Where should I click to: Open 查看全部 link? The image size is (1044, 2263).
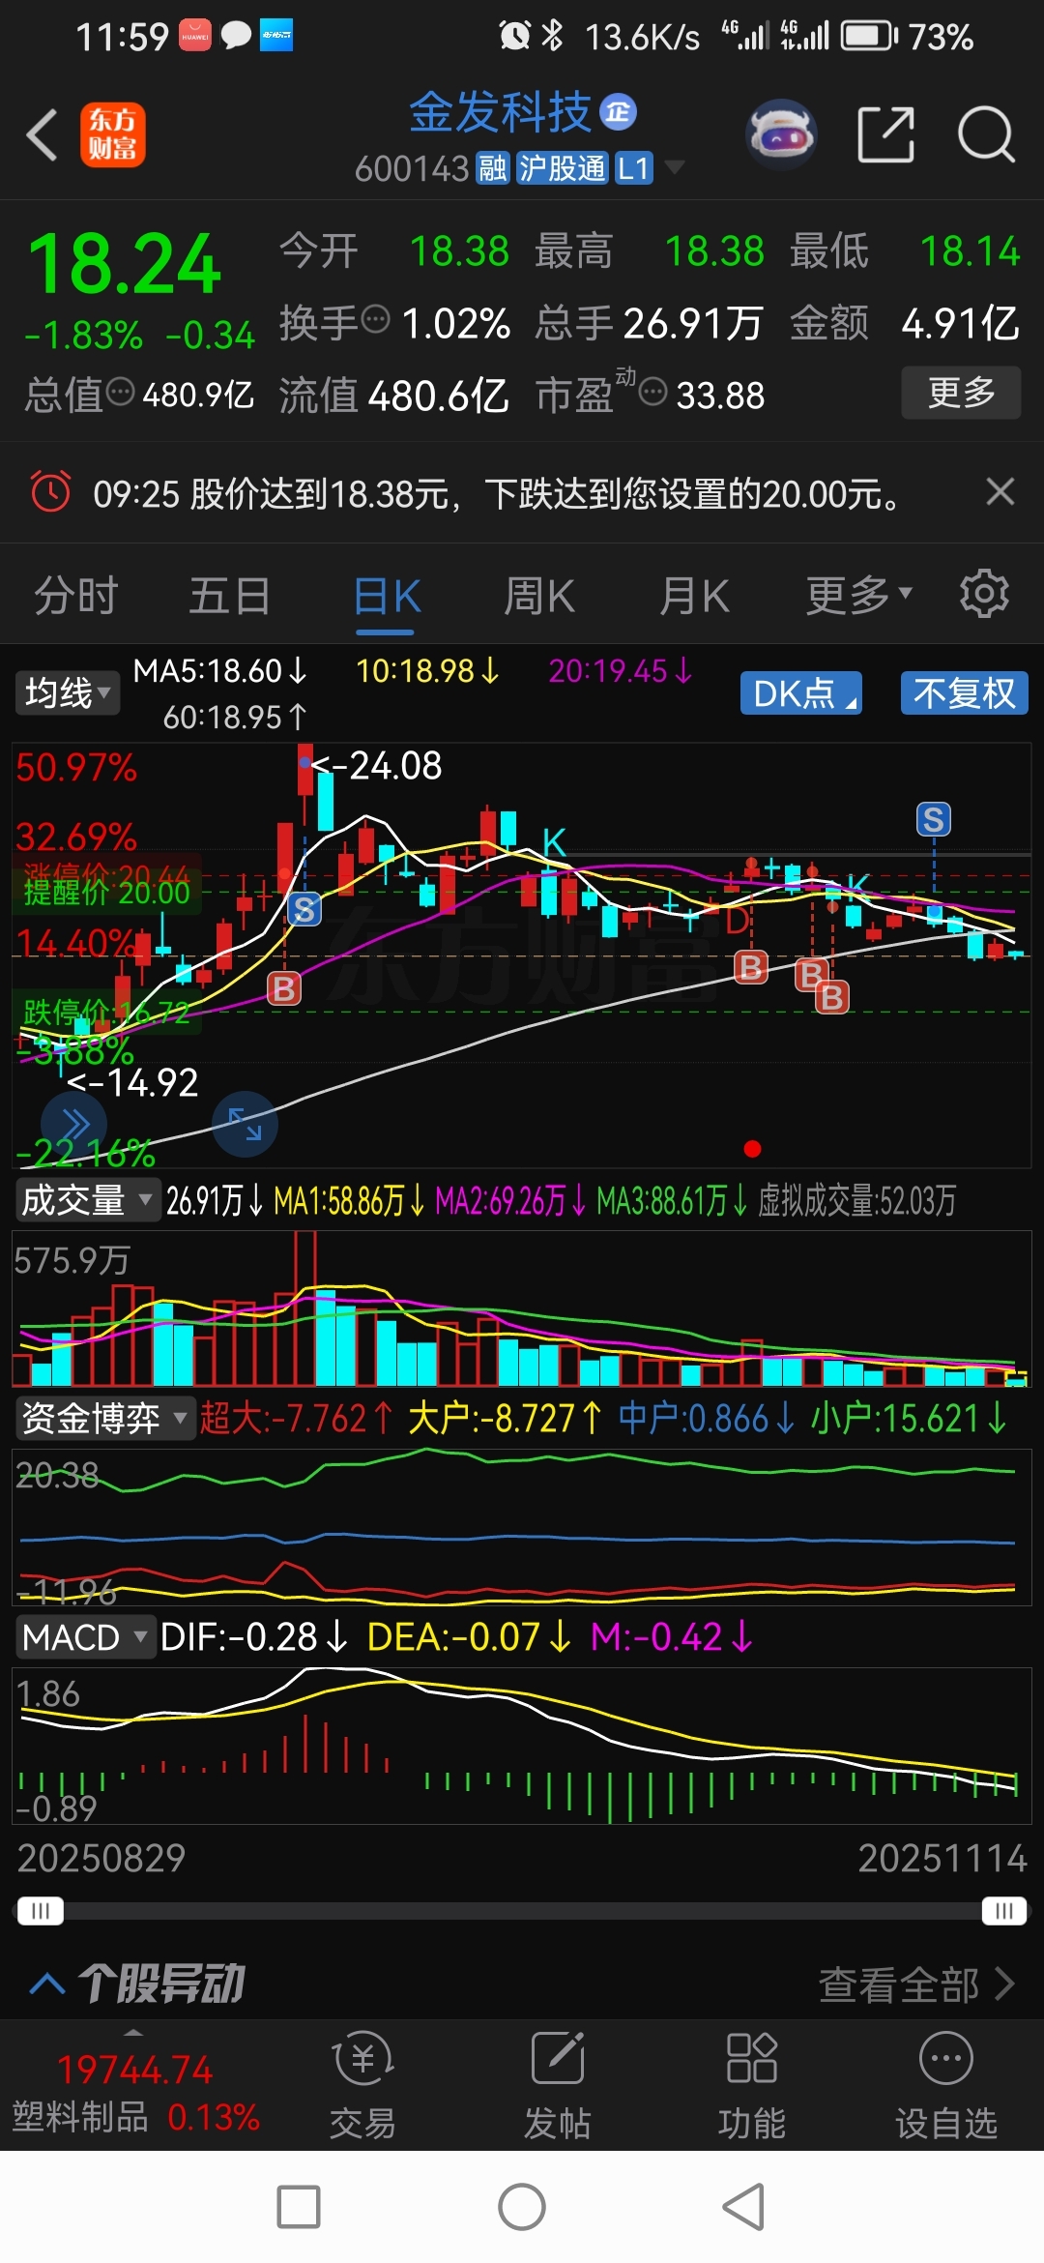click(x=916, y=1984)
